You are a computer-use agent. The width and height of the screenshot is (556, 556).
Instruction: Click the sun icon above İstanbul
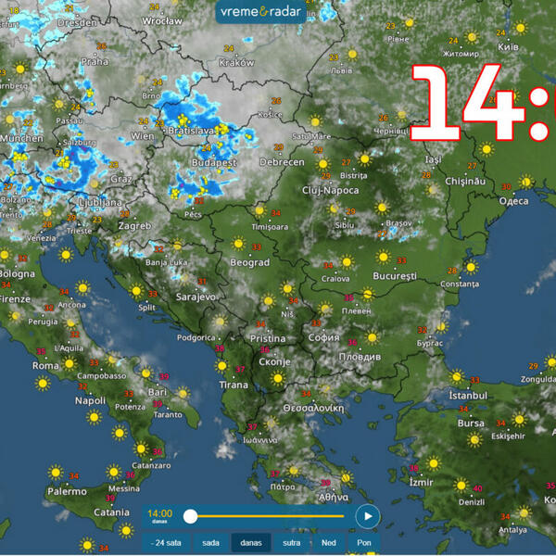tap(458, 377)
